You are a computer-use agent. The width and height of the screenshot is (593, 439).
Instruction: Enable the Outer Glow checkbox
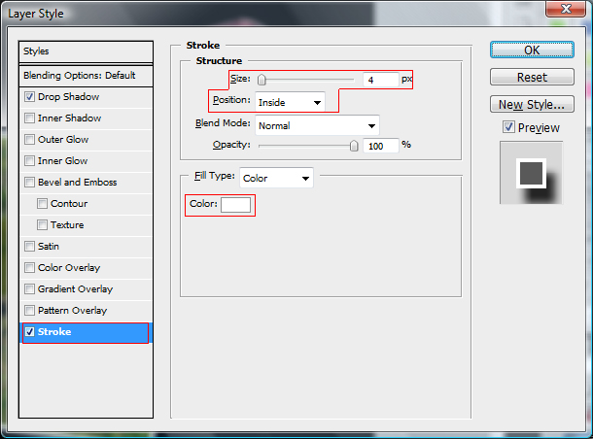pos(29,140)
